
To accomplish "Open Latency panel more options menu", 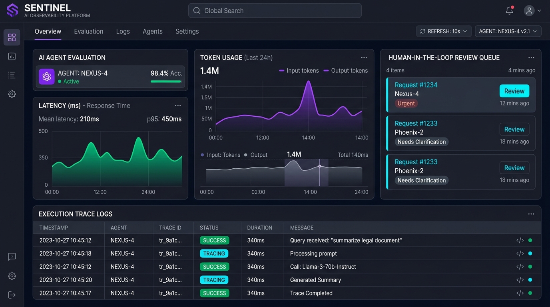I will 178,106.
